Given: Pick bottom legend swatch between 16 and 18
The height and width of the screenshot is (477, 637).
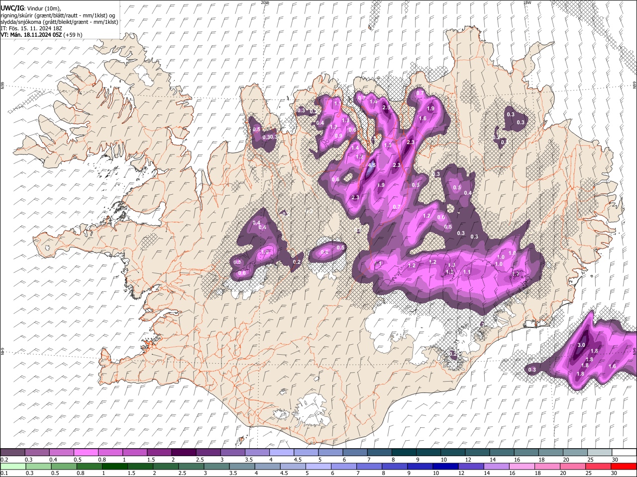Looking at the screenshot, I should [522, 467].
